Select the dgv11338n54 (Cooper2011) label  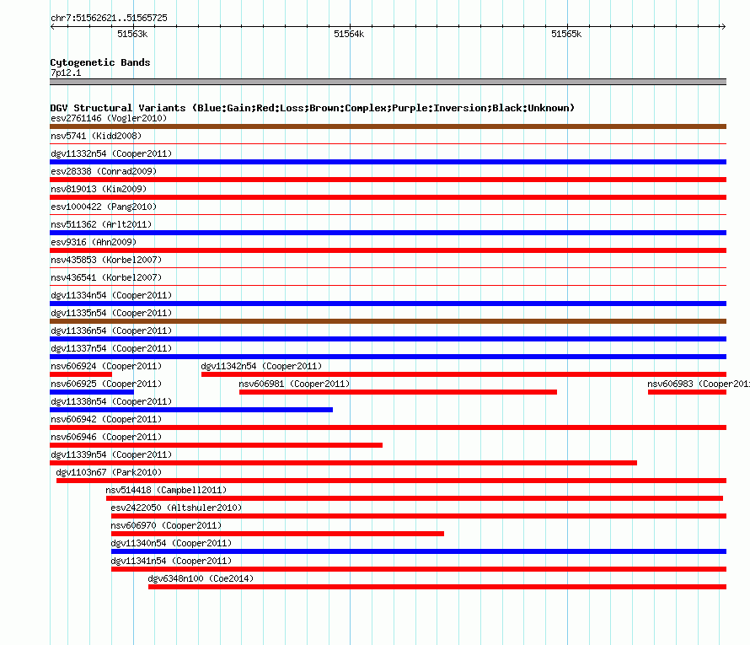pyautogui.click(x=111, y=401)
